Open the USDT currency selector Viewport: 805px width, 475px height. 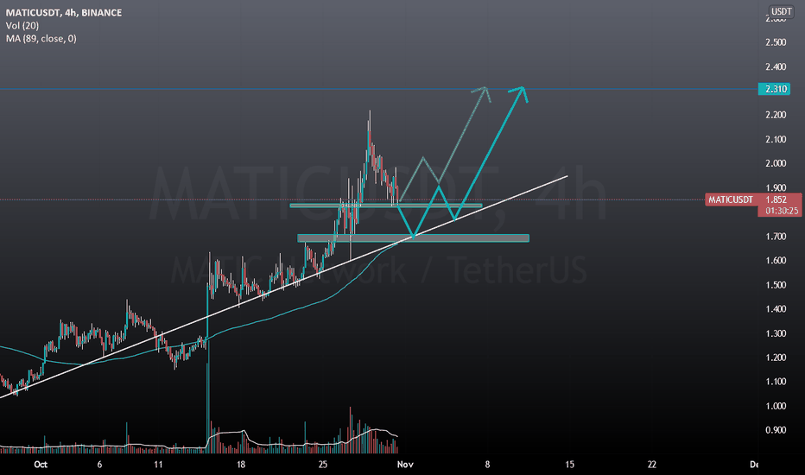(782, 11)
